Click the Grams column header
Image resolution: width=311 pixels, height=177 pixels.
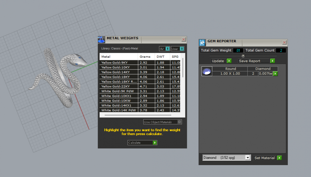(x=145, y=56)
